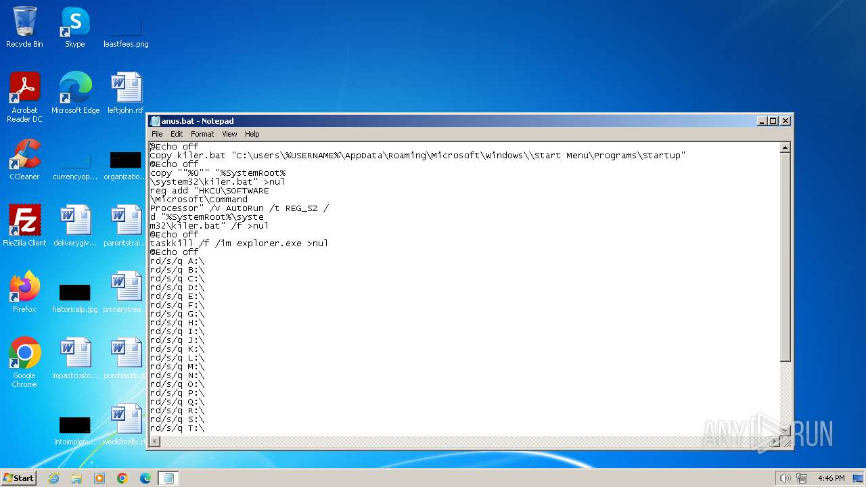The image size is (866, 487).
Task: Place cursor on 'Copy kiler.bat' line
Action: click(x=417, y=156)
